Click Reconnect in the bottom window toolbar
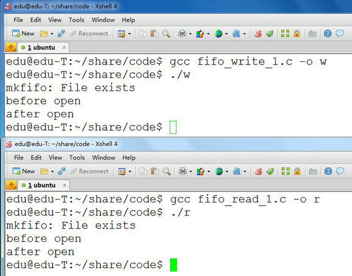 click(x=90, y=171)
